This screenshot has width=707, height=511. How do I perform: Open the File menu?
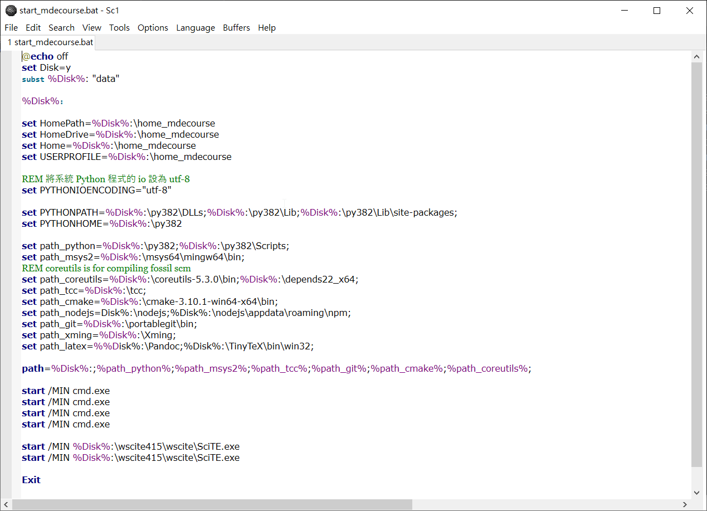coord(11,28)
